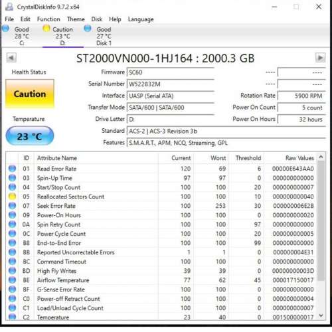The width and height of the screenshot is (332, 332).
Task: Click the blue status dot for Read Error Rate
Action: (x=12, y=169)
